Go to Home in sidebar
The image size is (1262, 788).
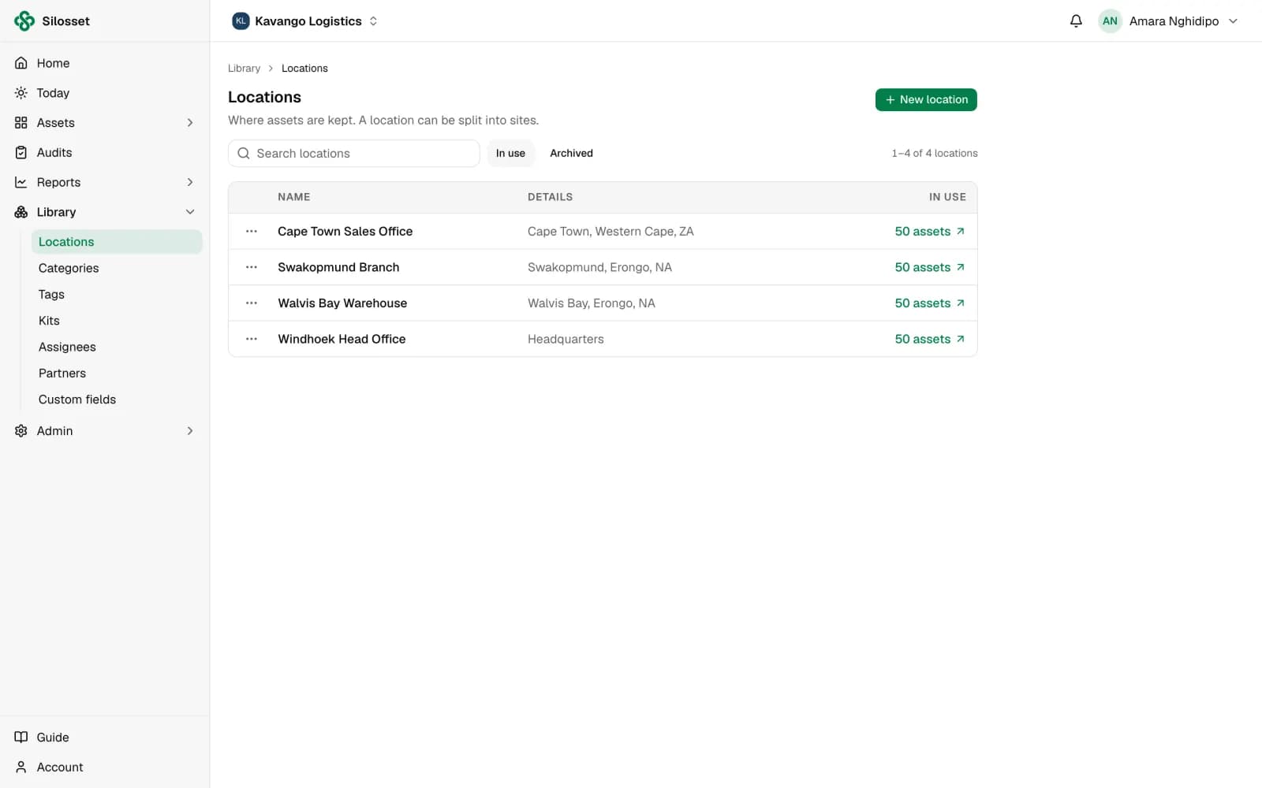(104, 63)
